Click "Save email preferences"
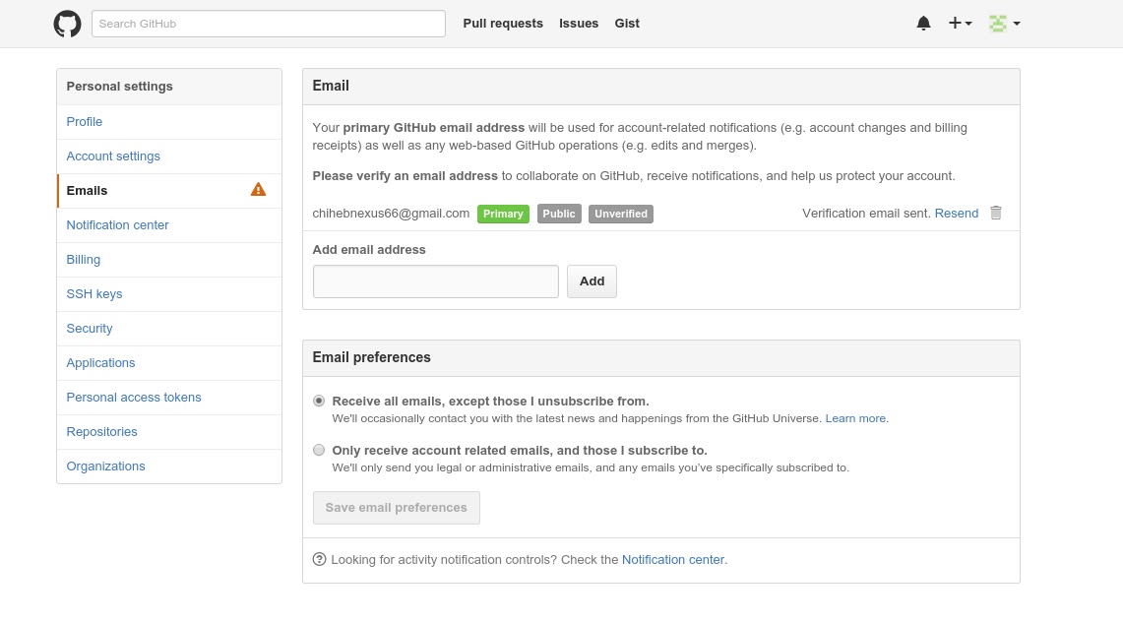Viewport: 1123px width, 622px height. coord(396,507)
